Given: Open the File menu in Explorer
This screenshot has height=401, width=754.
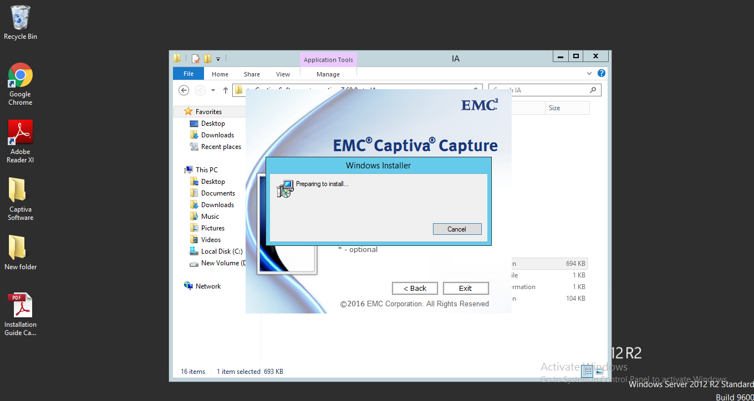Looking at the screenshot, I should click(188, 74).
